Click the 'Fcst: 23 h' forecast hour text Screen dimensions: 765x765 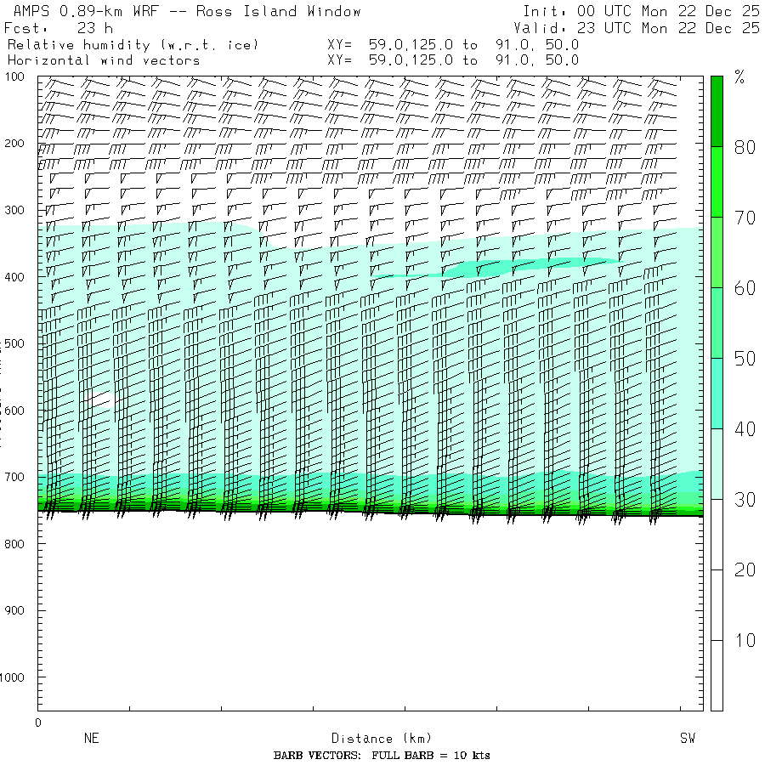(59, 28)
